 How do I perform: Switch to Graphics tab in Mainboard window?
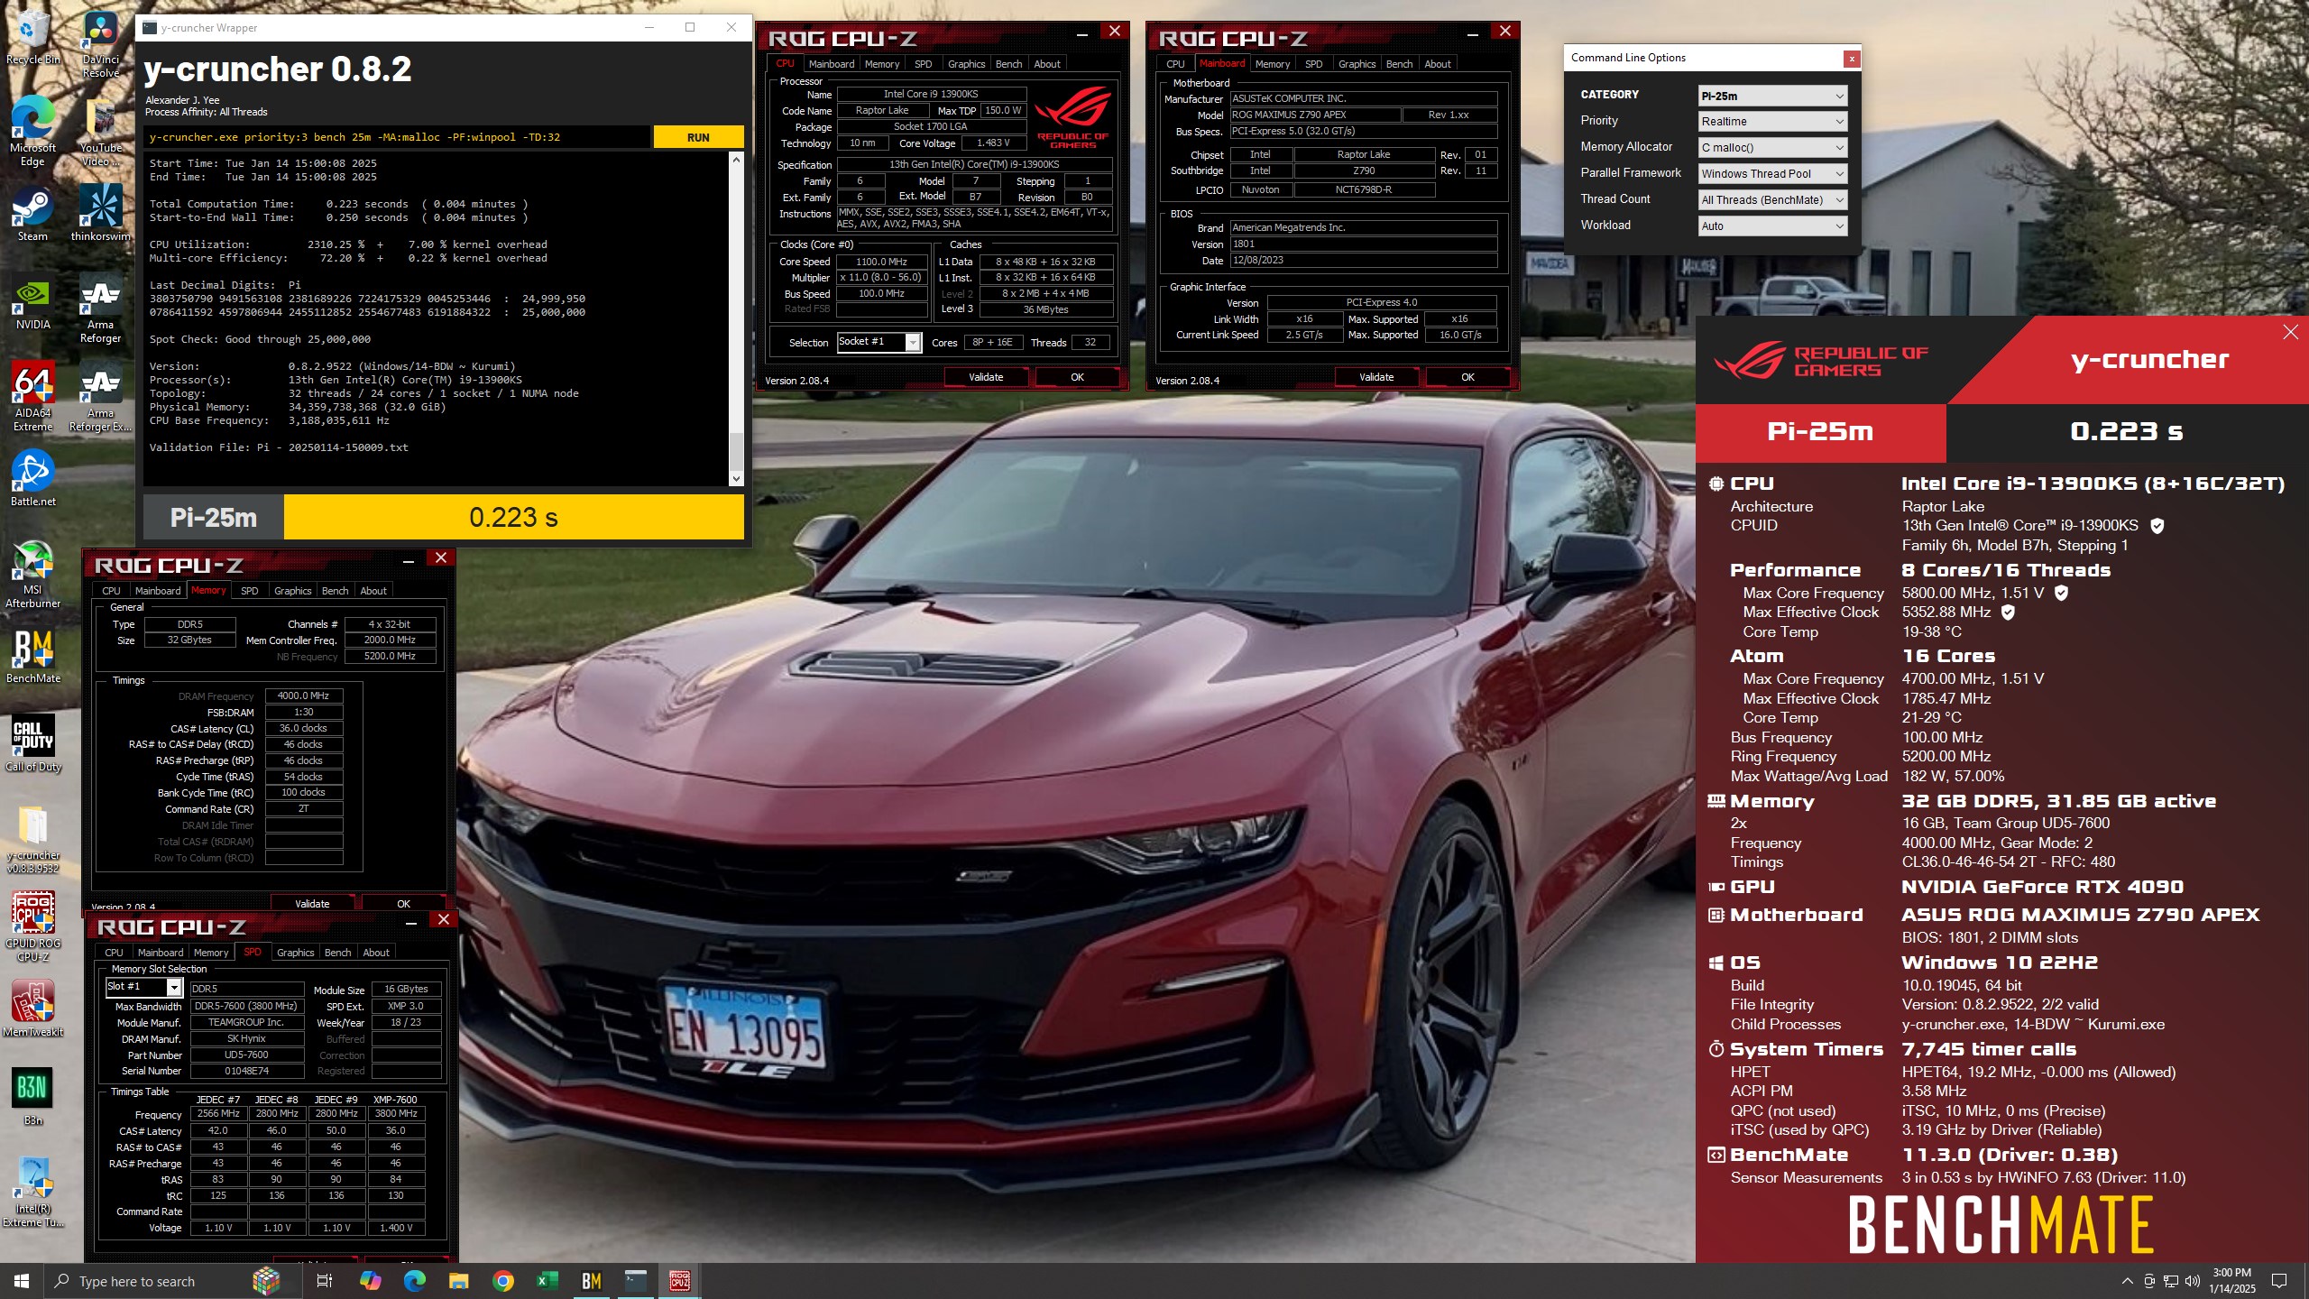(1357, 64)
